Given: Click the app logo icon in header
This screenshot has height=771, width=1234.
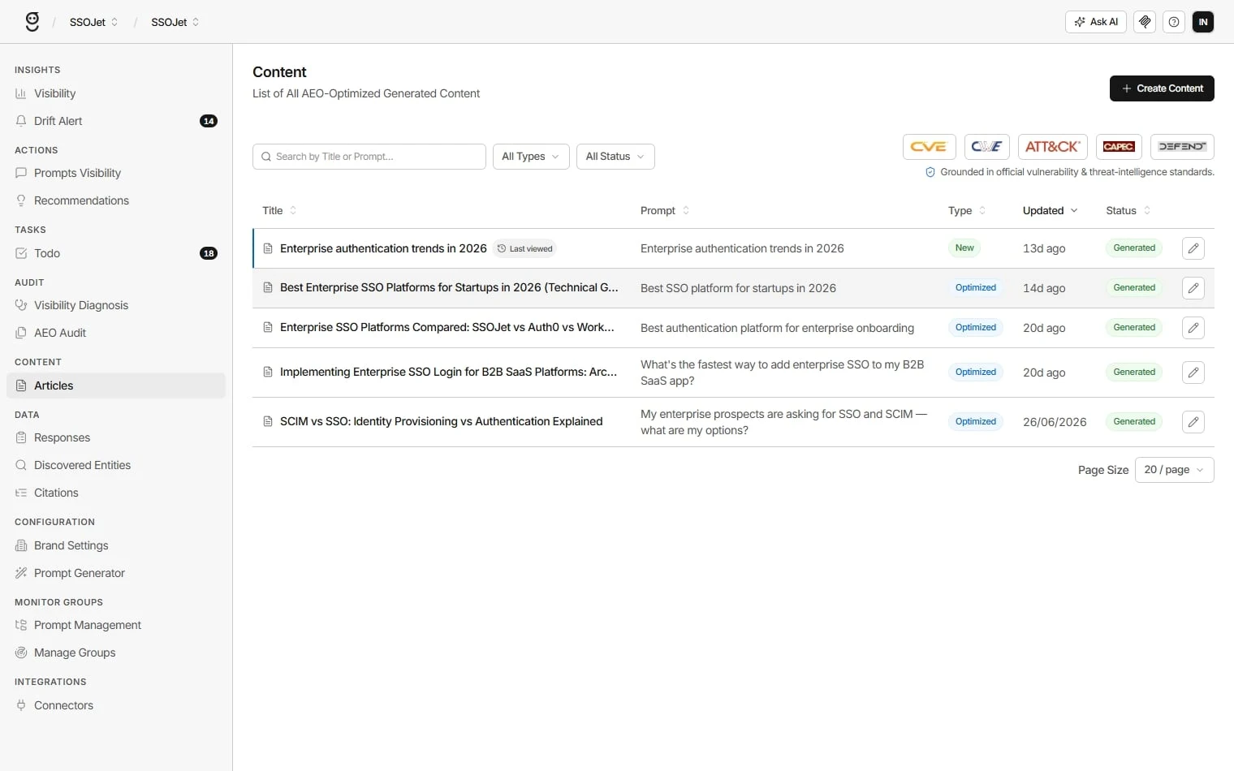Looking at the screenshot, I should [32, 22].
